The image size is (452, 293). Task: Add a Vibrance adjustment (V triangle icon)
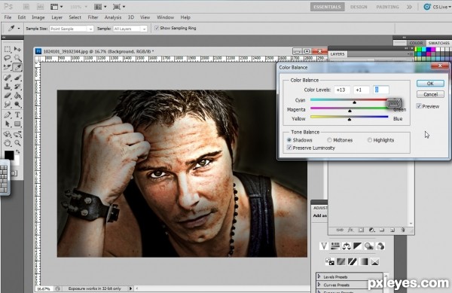pyautogui.click(x=324, y=246)
